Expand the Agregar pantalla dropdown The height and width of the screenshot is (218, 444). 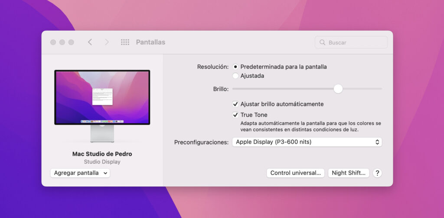(80, 173)
